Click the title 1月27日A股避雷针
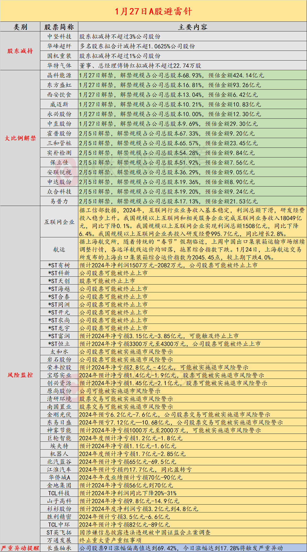Screen dimensions: 307x552 coord(153,11)
